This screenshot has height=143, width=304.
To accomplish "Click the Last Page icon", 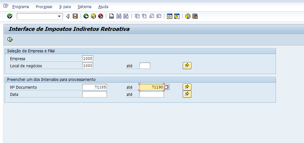I will pos(159,16).
